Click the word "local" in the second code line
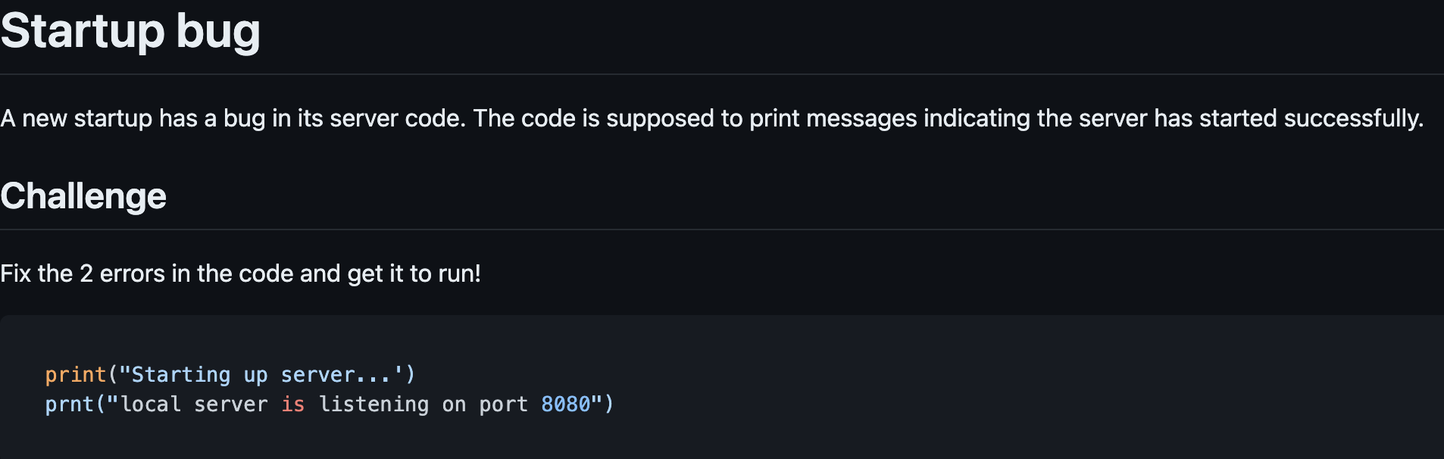The height and width of the screenshot is (459, 1444). click(x=151, y=404)
